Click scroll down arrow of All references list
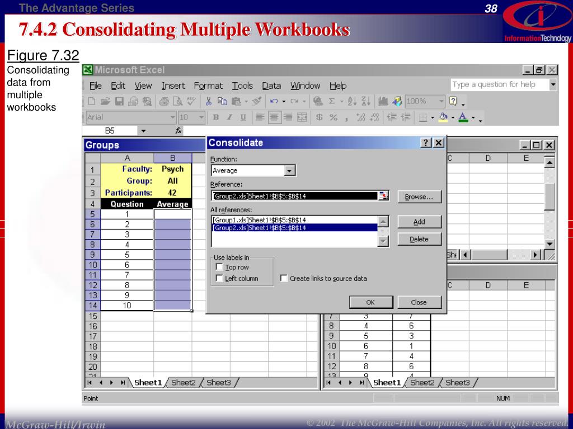Image resolution: width=573 pixels, height=429 pixels. (383, 241)
